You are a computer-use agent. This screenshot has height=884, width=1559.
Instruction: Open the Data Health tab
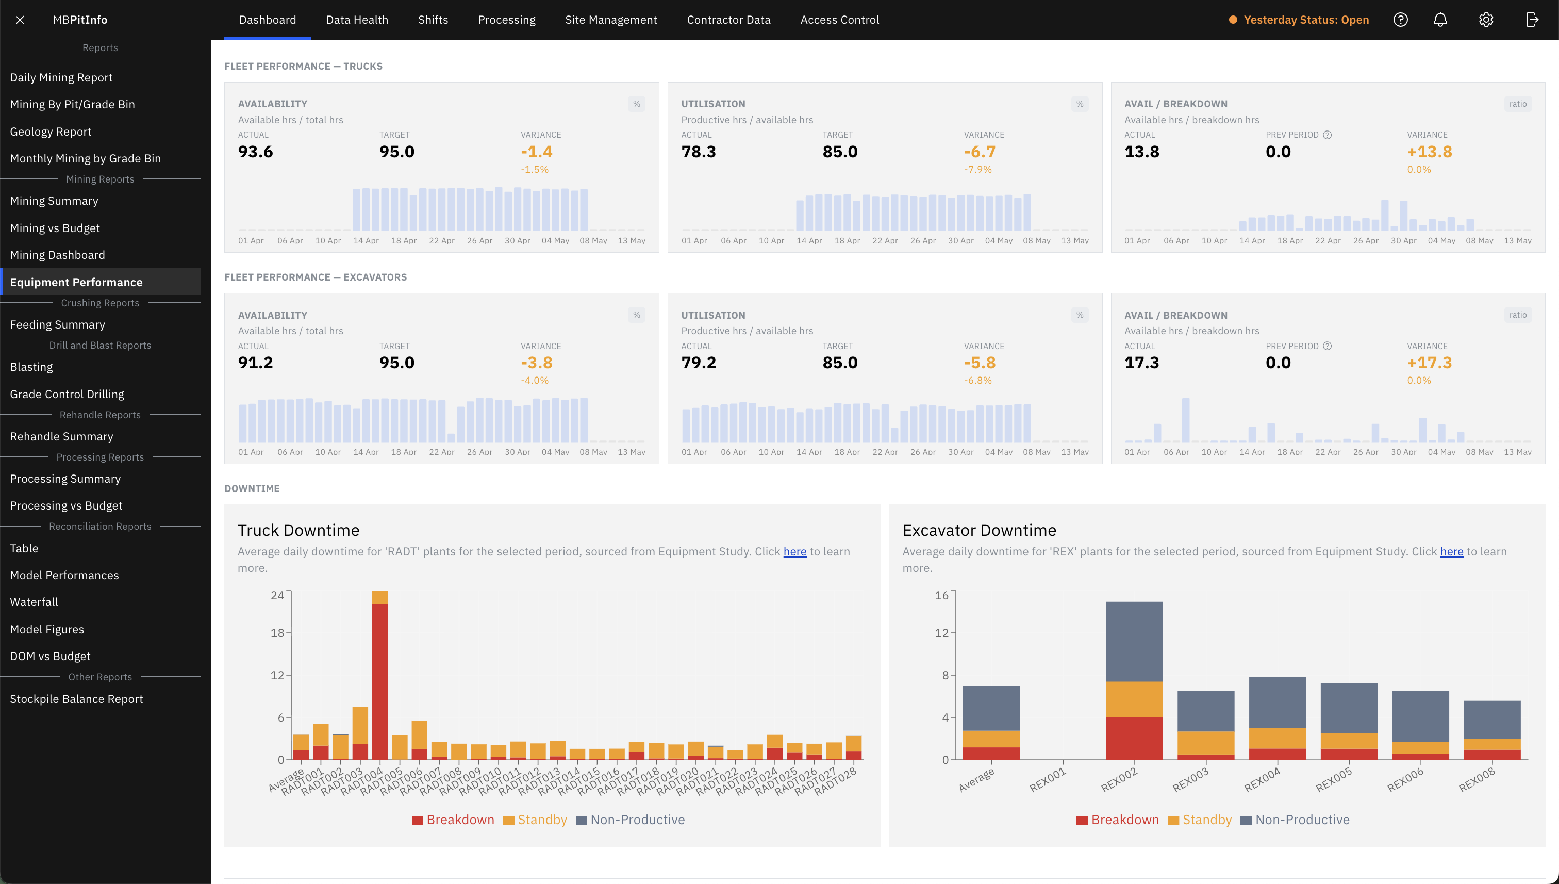[357, 20]
